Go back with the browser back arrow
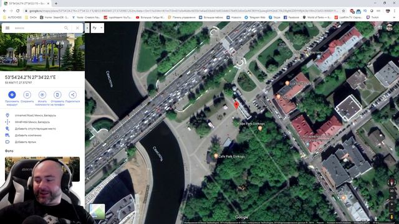 (4, 11)
